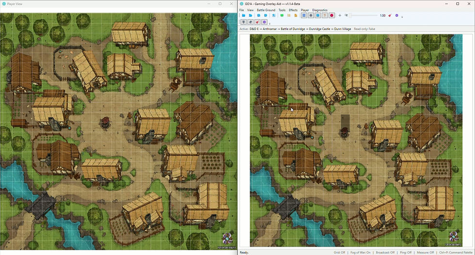Viewport: 475px width, 255px height.
Task: Close the Player View window
Action: click(232, 4)
